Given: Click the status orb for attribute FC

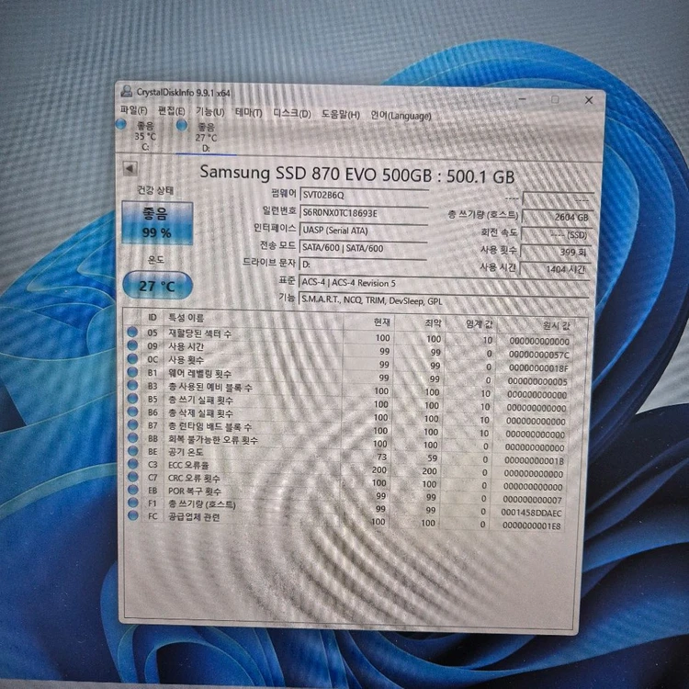Looking at the screenshot, I should (x=132, y=515).
